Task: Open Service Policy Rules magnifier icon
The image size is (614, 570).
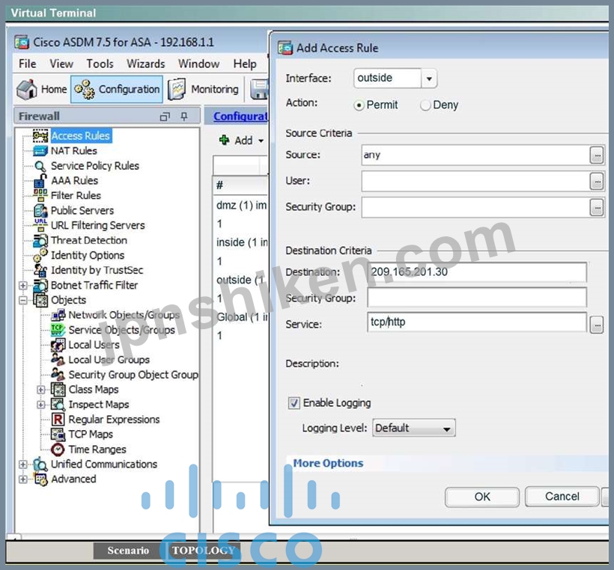Action: point(40,166)
